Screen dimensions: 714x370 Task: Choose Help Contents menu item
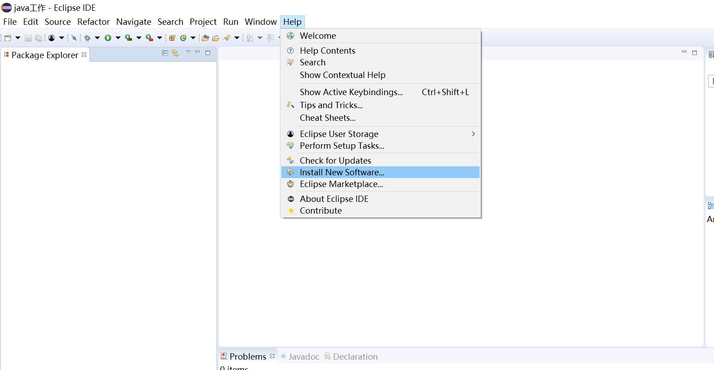coord(380,50)
